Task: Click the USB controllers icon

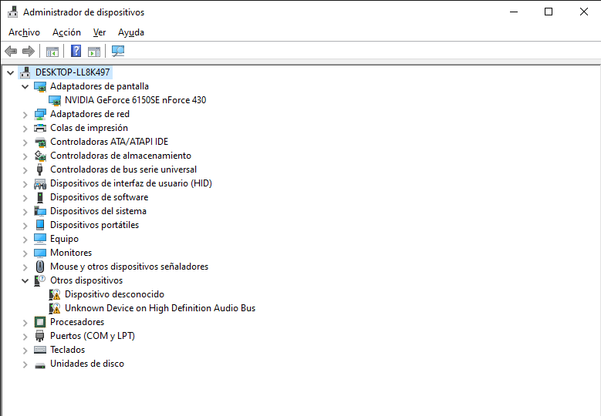Action: pos(40,169)
